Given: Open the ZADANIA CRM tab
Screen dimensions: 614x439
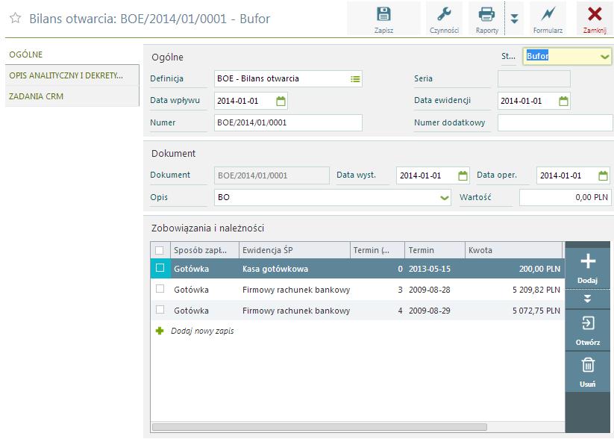Looking at the screenshot, I should (72, 96).
